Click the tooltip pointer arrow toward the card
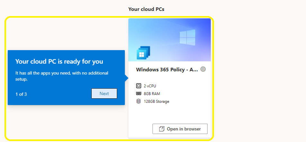The height and width of the screenshot is (142, 306). (x=126, y=78)
